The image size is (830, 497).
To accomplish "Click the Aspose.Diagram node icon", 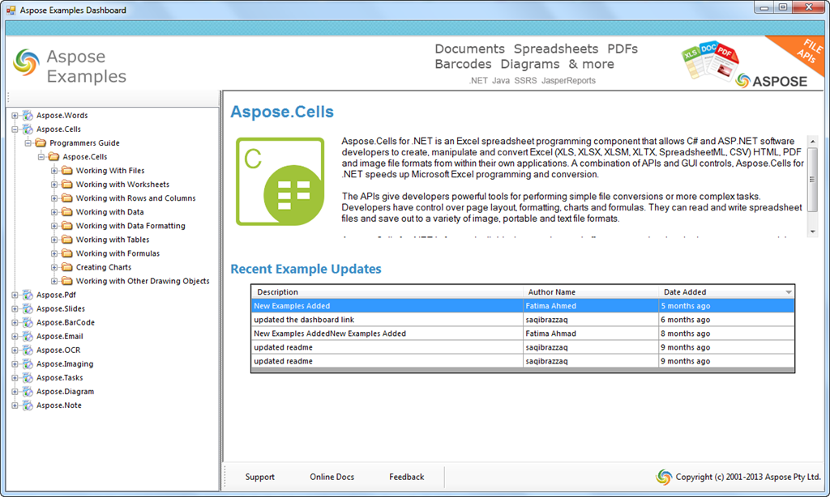I will (28, 391).
